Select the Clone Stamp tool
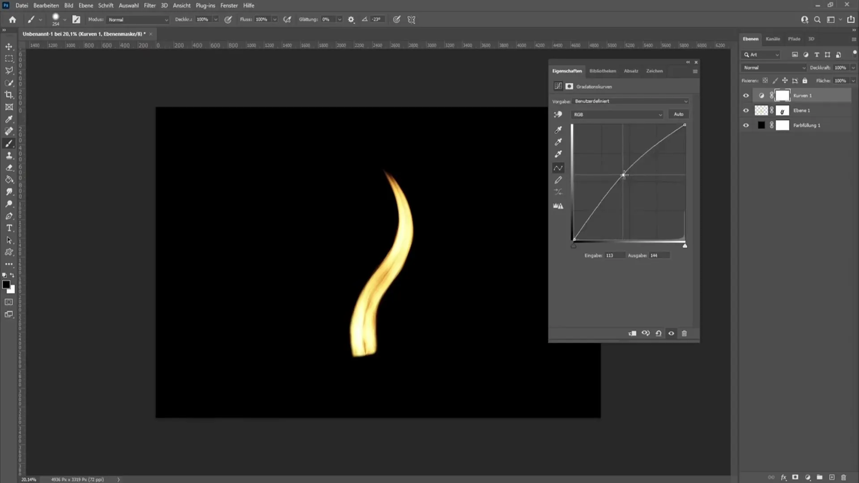Image resolution: width=859 pixels, height=483 pixels. coord(9,156)
